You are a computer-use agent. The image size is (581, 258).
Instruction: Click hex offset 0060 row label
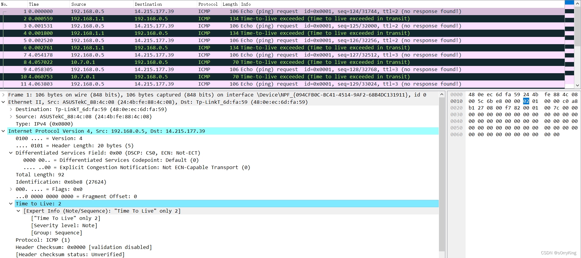pyautogui.click(x=456, y=135)
